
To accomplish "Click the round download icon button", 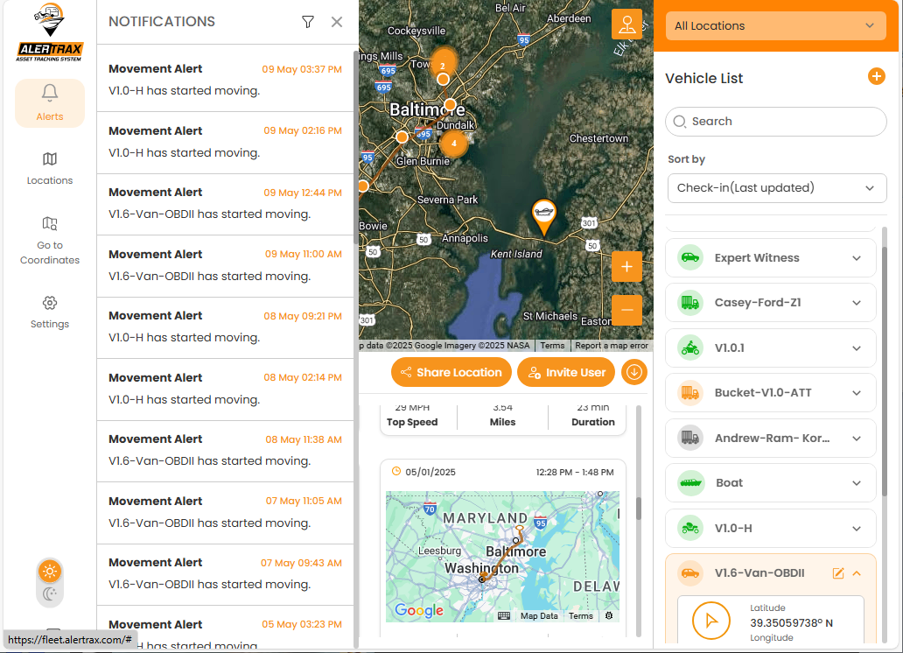I will click(634, 372).
